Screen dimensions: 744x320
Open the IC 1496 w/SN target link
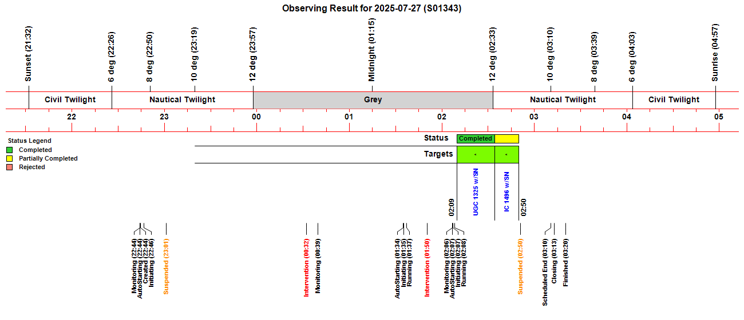click(x=506, y=192)
